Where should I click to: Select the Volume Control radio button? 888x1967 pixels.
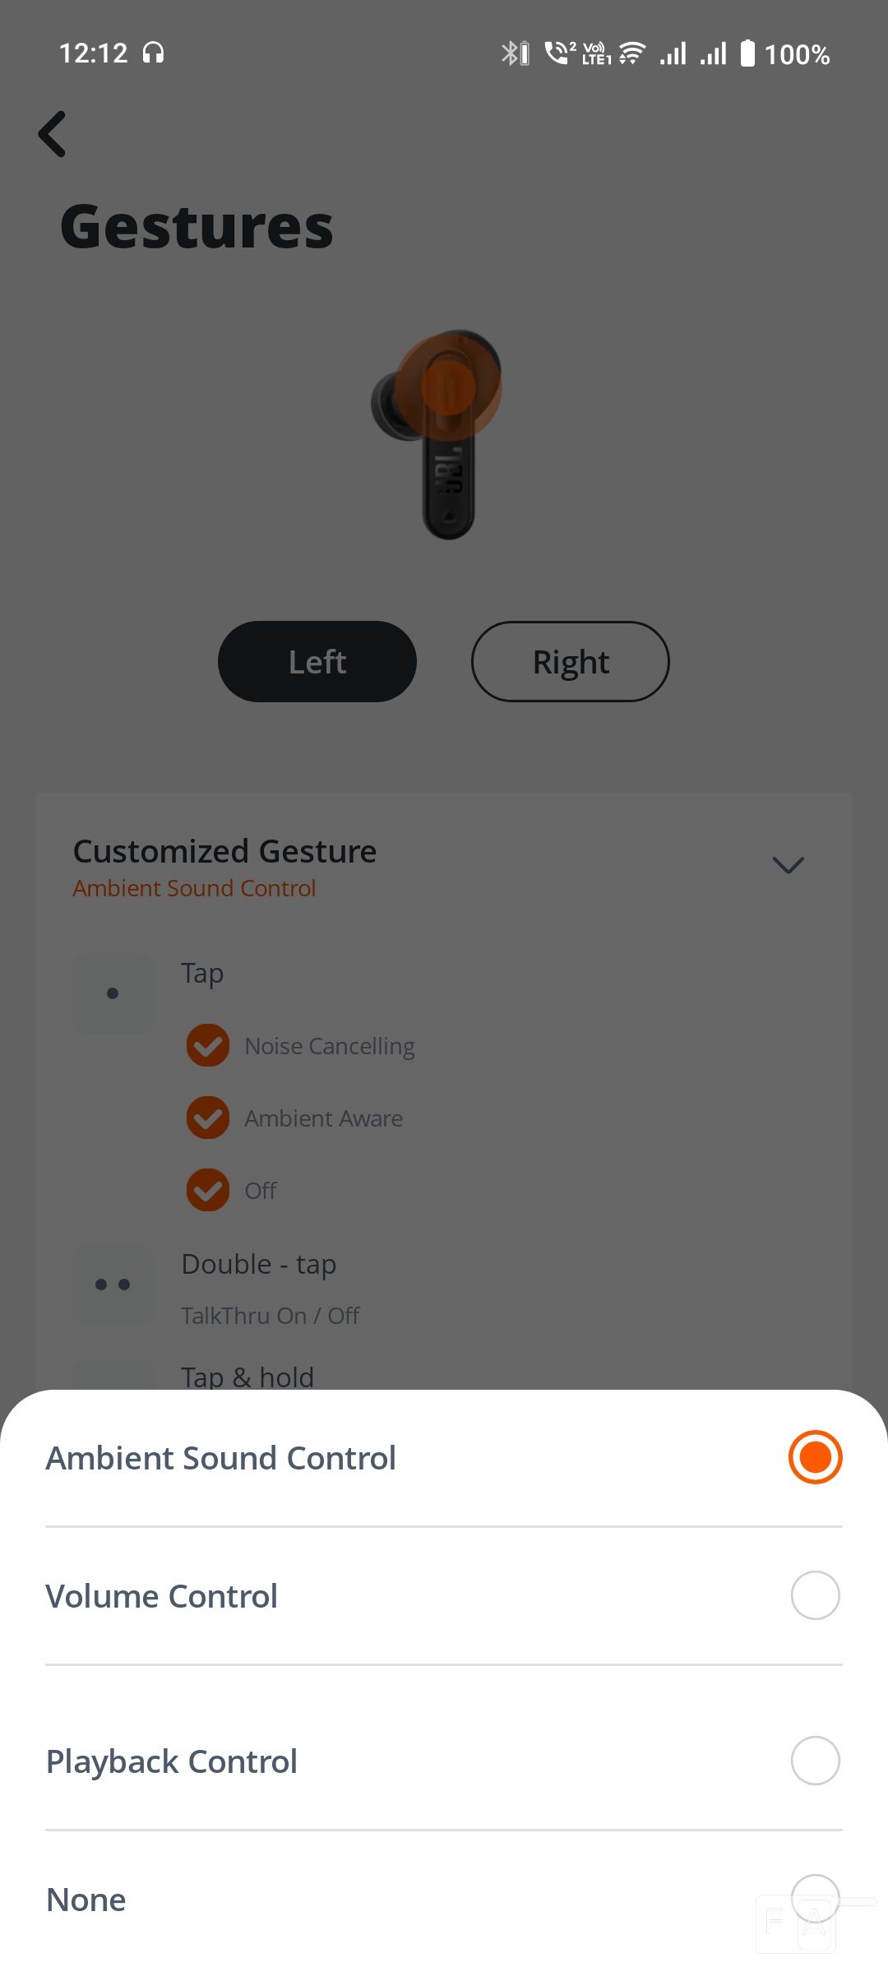[815, 1595]
